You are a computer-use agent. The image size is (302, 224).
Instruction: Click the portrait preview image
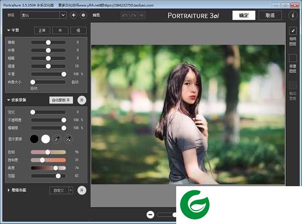click(x=188, y=115)
